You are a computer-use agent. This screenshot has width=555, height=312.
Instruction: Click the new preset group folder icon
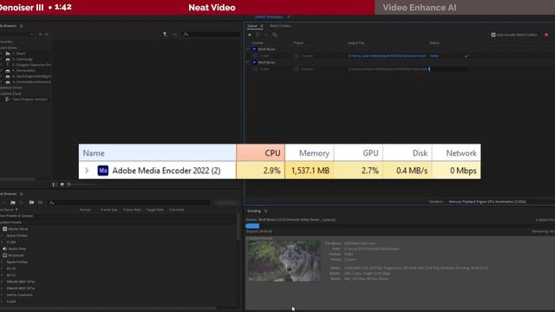click(x=13, y=203)
